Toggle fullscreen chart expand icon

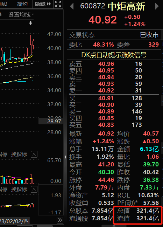coord(58,4)
